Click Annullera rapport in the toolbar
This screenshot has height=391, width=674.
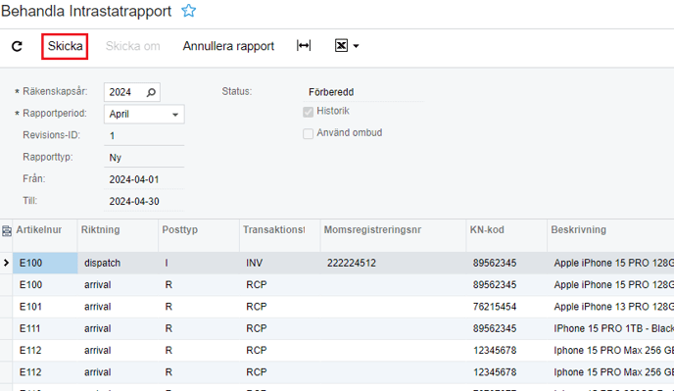point(228,46)
